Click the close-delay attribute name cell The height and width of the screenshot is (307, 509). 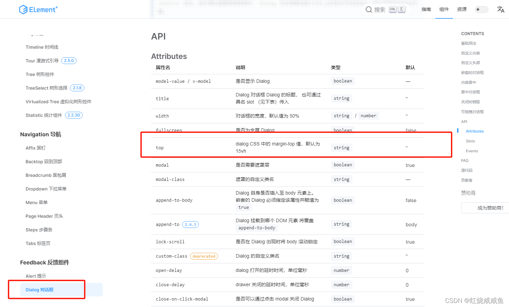(170, 285)
